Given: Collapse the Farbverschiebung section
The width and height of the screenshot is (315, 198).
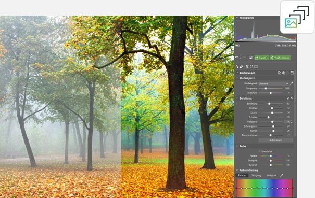Looking at the screenshot, I should (x=237, y=171).
